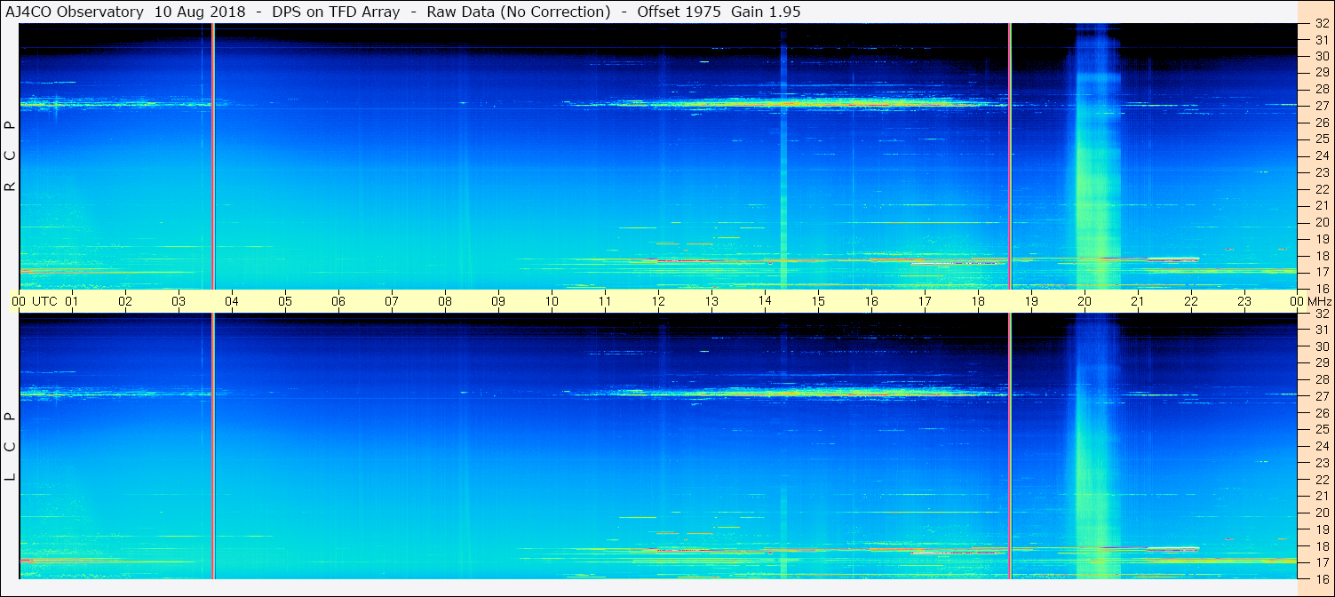Click the 04 hour tick on UTC axis

pos(232,301)
